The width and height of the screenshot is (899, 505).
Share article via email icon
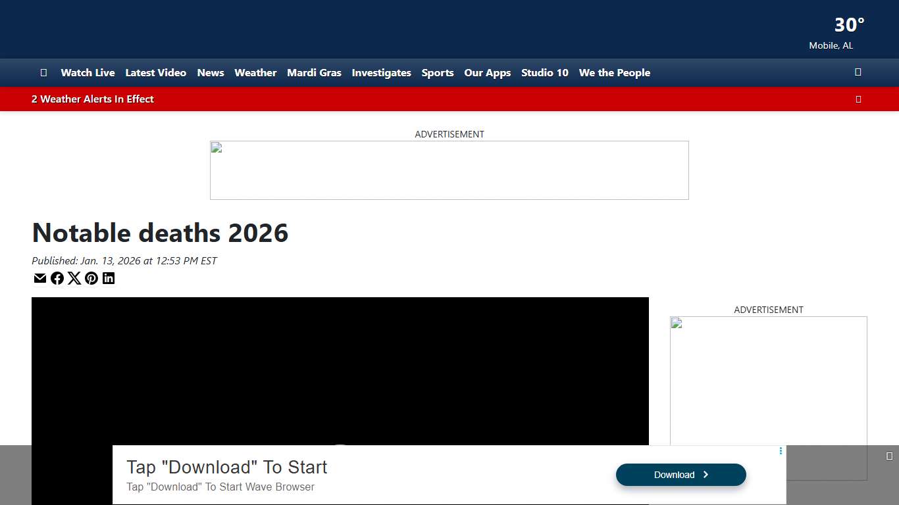(40, 278)
